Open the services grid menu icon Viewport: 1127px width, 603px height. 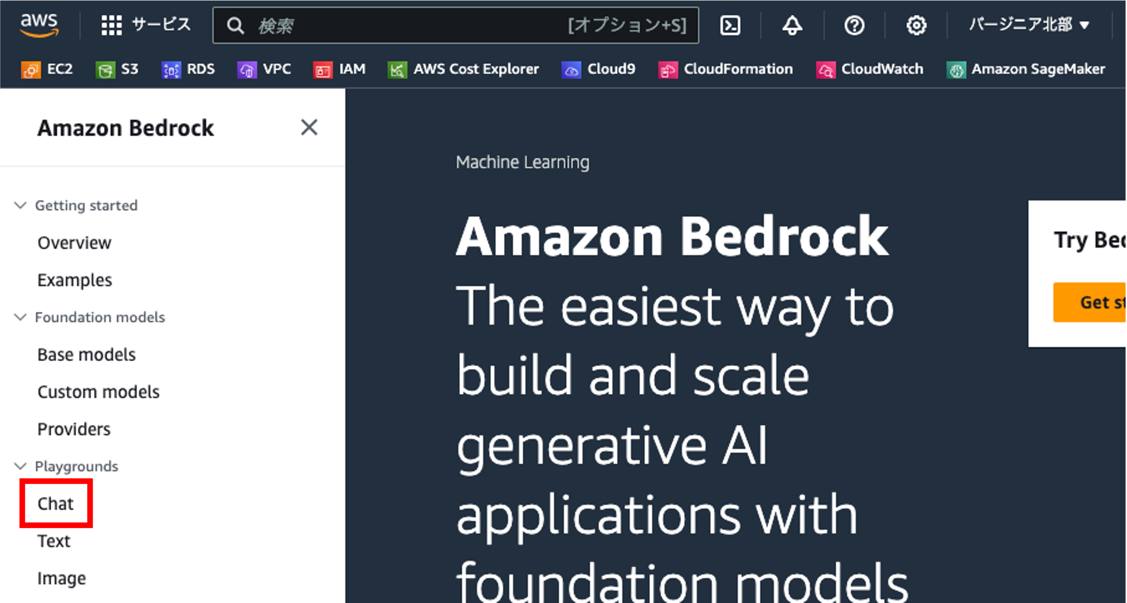coord(112,25)
